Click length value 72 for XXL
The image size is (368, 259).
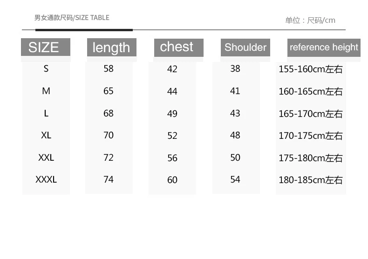(109, 157)
